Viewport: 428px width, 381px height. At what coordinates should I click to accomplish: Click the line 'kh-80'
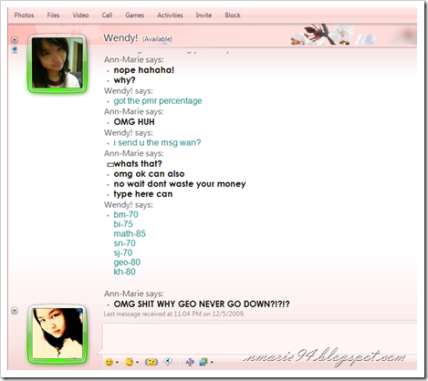pyautogui.click(x=124, y=272)
